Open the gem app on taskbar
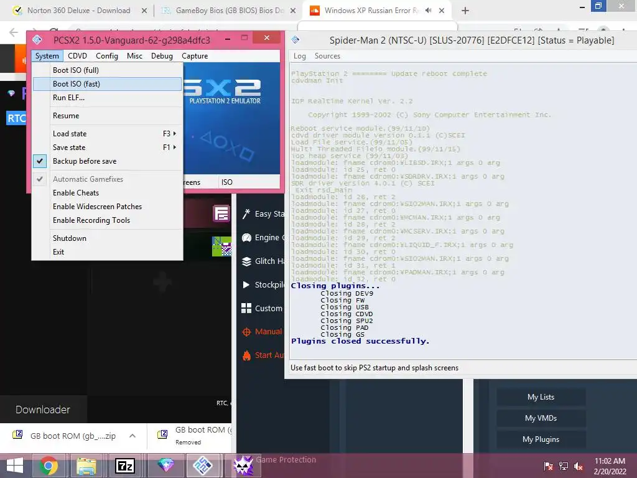Screen dimensions: 637x478 coord(165,466)
